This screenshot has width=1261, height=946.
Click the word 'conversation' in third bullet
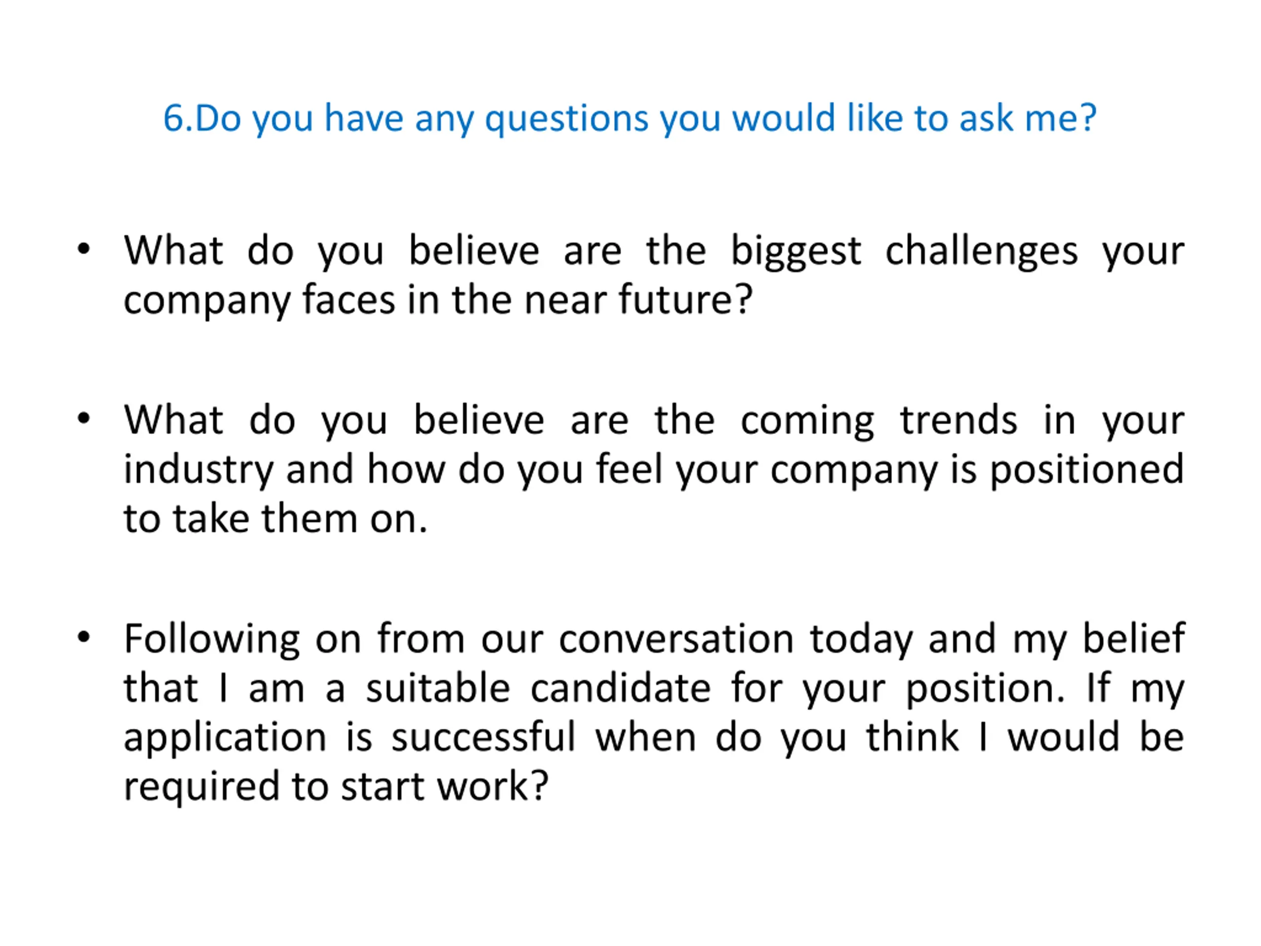click(676, 639)
